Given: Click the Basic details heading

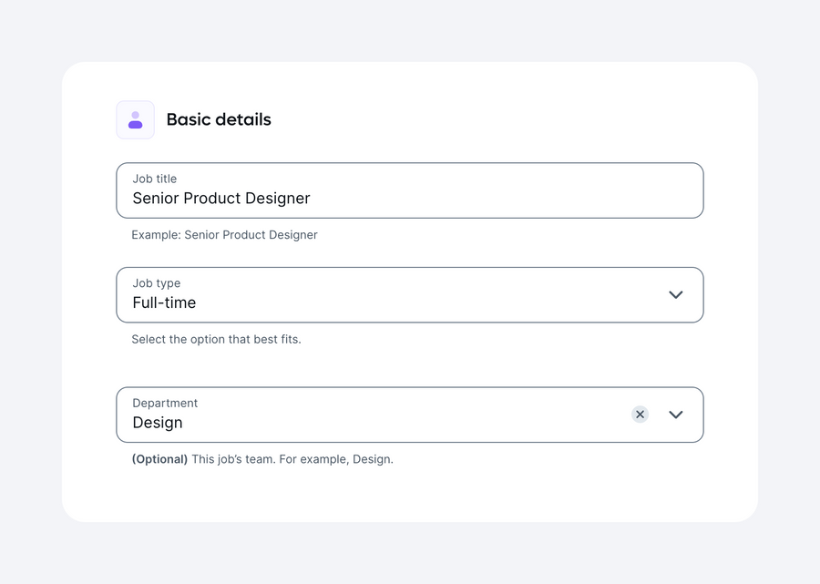Looking at the screenshot, I should [218, 119].
